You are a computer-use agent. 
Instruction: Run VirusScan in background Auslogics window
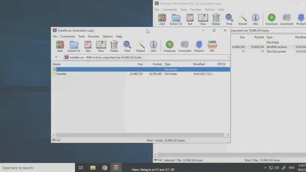click(x=272, y=20)
